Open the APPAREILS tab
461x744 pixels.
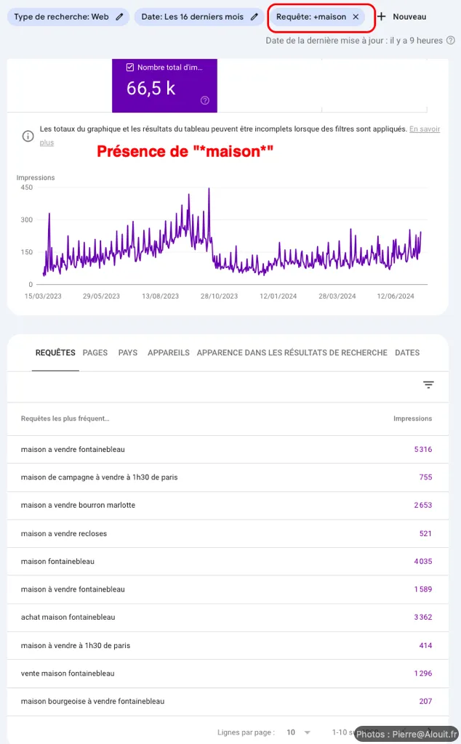pyautogui.click(x=168, y=352)
